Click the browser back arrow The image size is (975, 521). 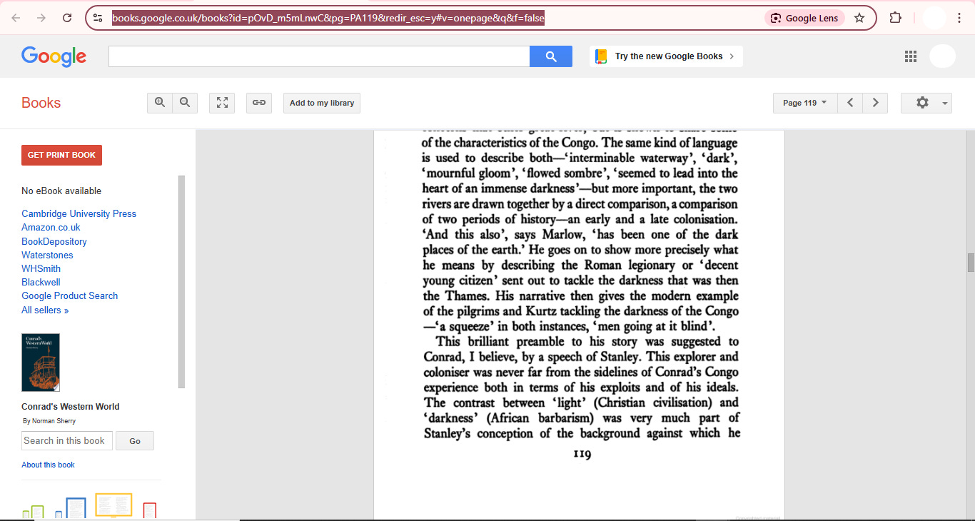[x=16, y=18]
